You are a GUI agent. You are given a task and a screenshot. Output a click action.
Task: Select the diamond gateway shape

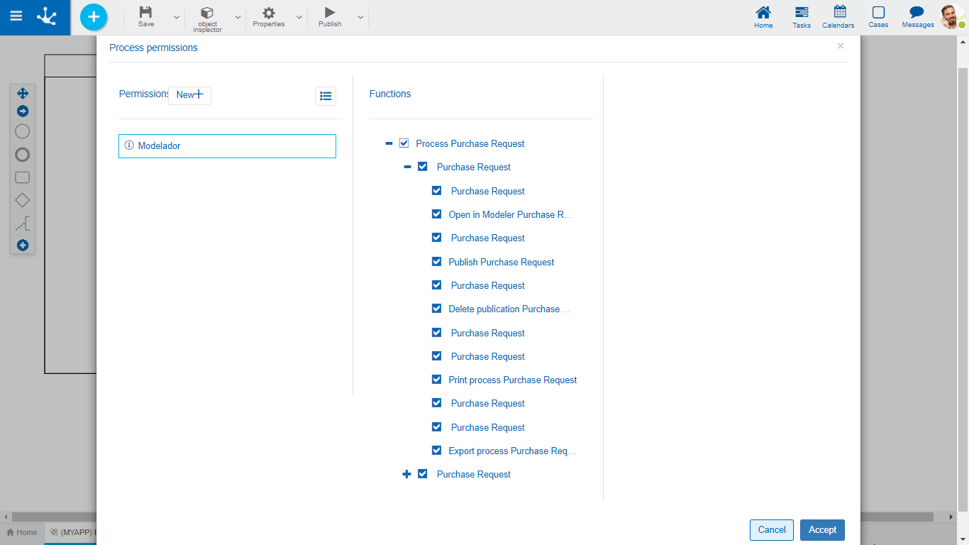click(23, 200)
